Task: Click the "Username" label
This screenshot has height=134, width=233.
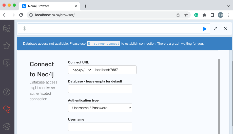Action: (76, 120)
